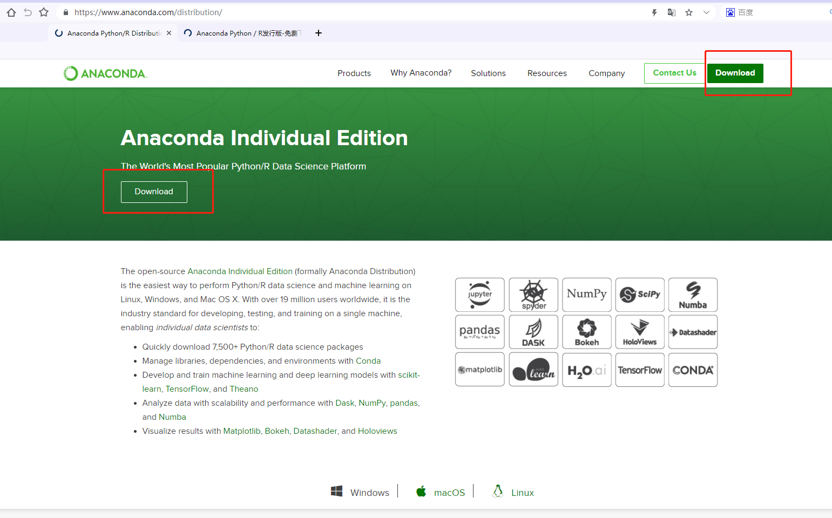Select the Windows installer tab
Screen dimensions: 832x518
[x=370, y=493]
